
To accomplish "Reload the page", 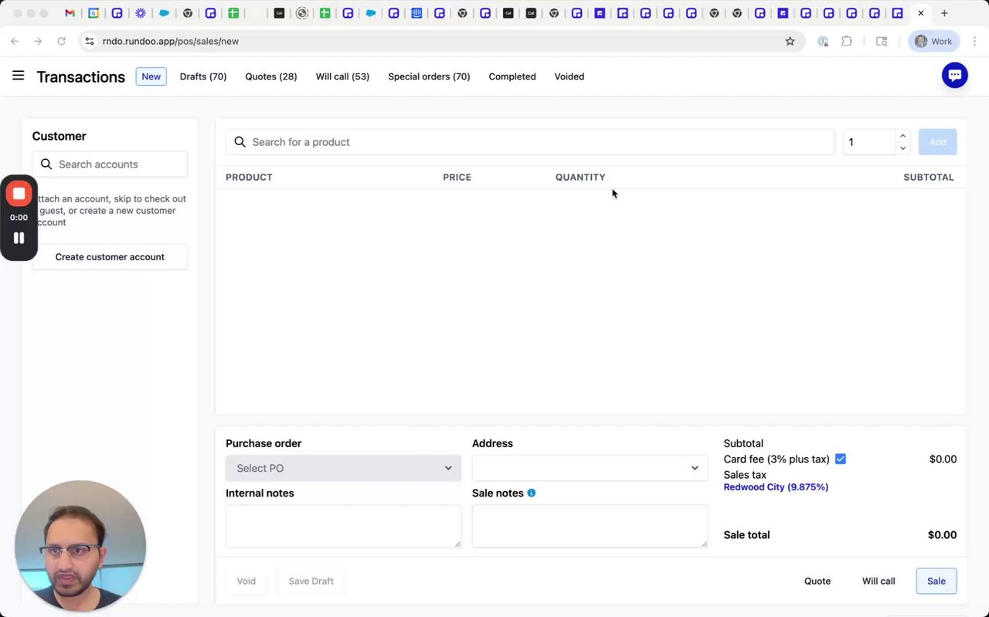I will click(61, 41).
